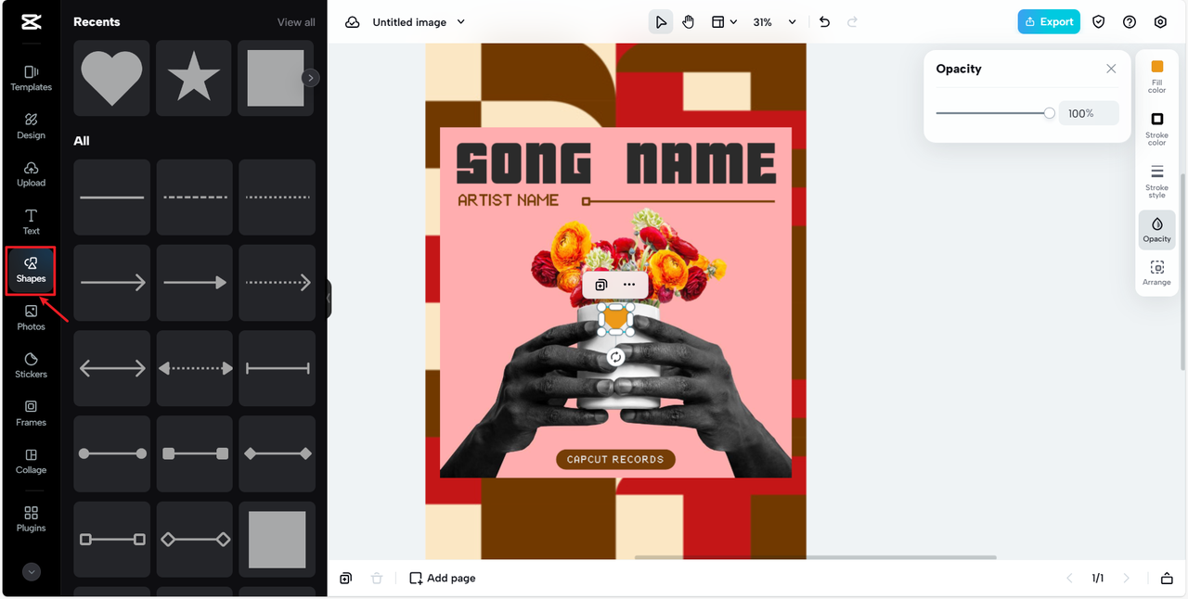Select the Shapes sidebar tab
This screenshot has height=599, width=1188.
coord(31,271)
